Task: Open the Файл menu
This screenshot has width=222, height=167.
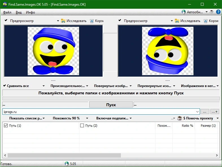Action: click(x=7, y=12)
